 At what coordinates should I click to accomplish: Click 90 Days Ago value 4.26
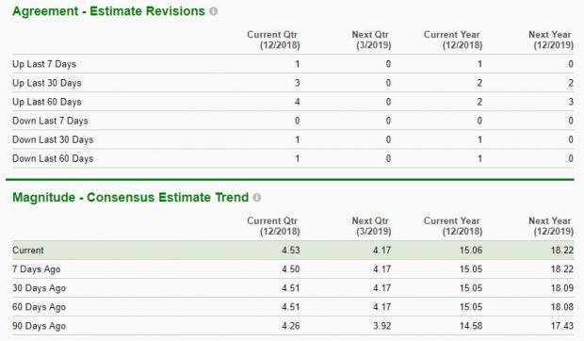click(291, 326)
